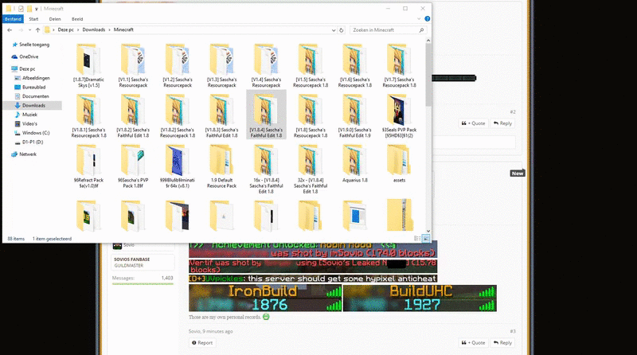The height and width of the screenshot is (355, 637).
Task: Select the 1.9 Default Resource Pack folder
Action: point(221,166)
